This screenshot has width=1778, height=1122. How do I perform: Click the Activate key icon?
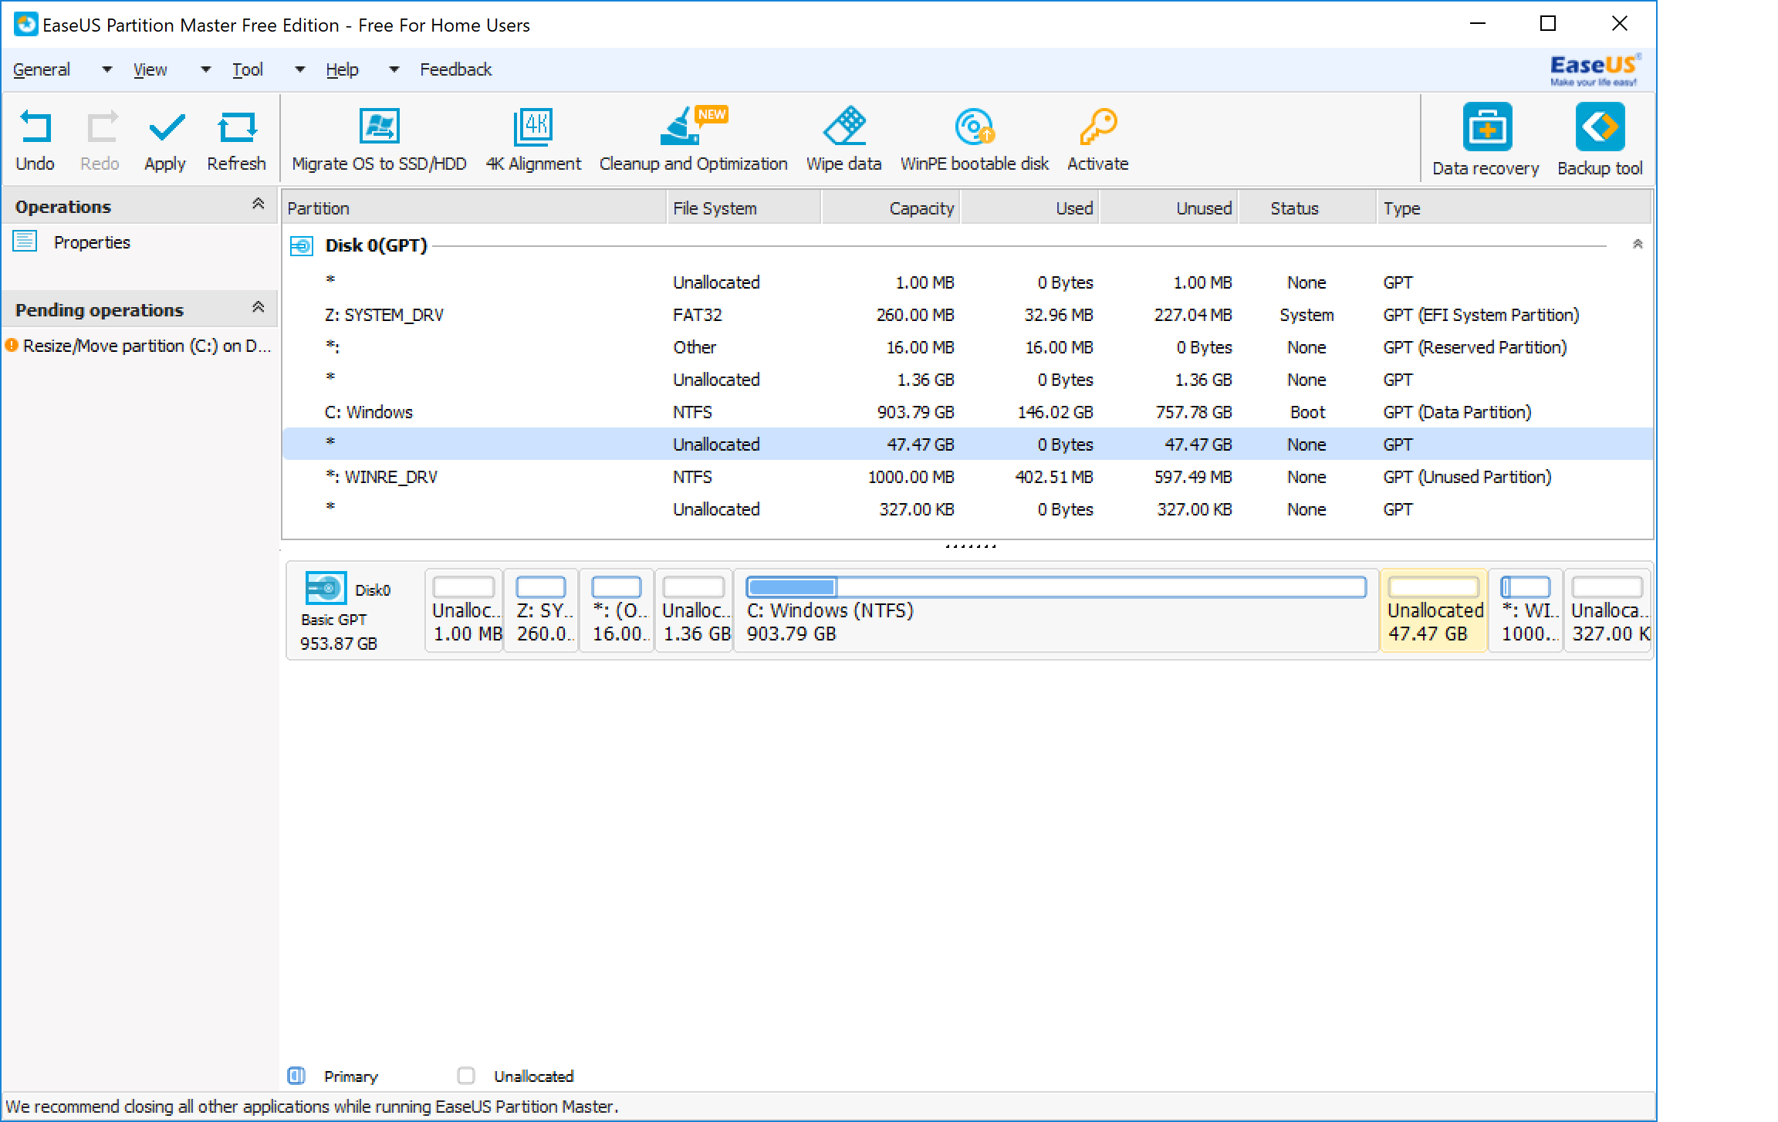pos(1097,128)
